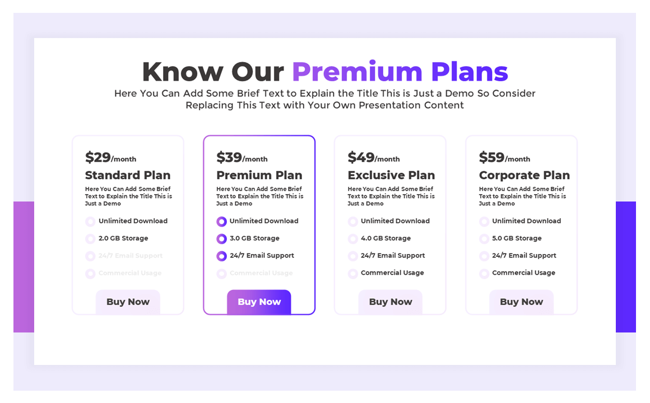The image size is (650, 403).
Task: Enable Commercial Usage on Premium Plan
Action: pyautogui.click(x=221, y=274)
